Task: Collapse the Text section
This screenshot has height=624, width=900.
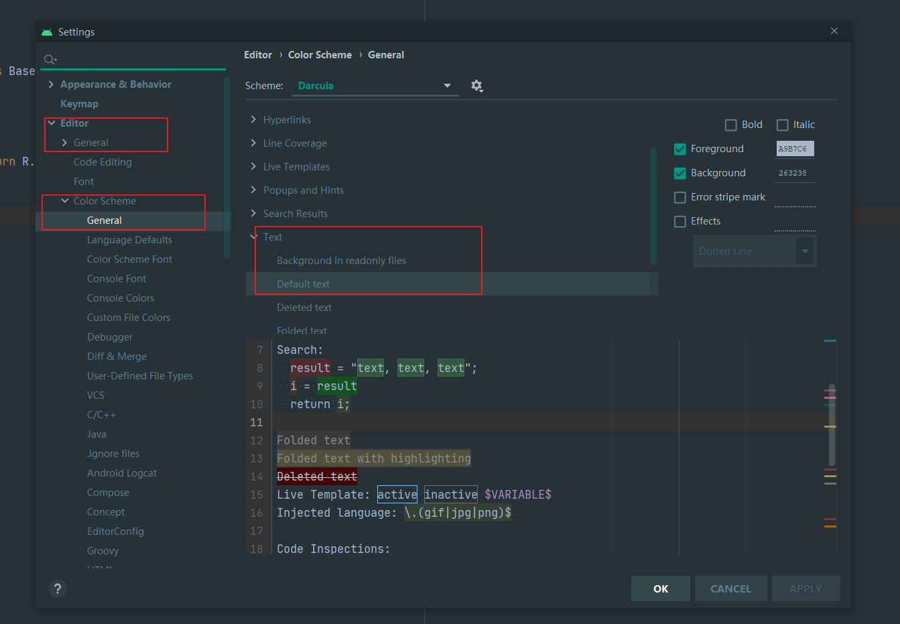Action: (x=253, y=237)
